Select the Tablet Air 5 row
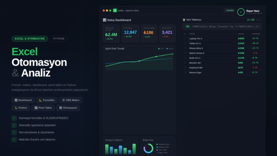Screen dimensions: 277x156 (x=222, y=43)
